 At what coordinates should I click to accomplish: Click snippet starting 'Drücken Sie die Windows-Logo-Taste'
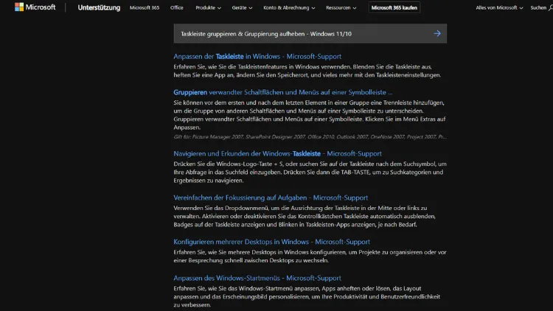tap(310, 172)
